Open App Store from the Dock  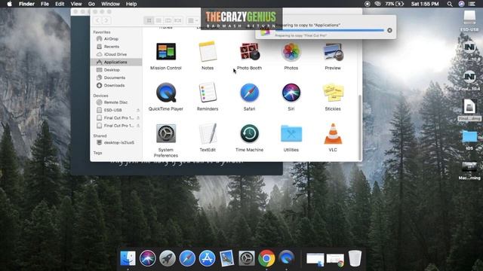207,258
